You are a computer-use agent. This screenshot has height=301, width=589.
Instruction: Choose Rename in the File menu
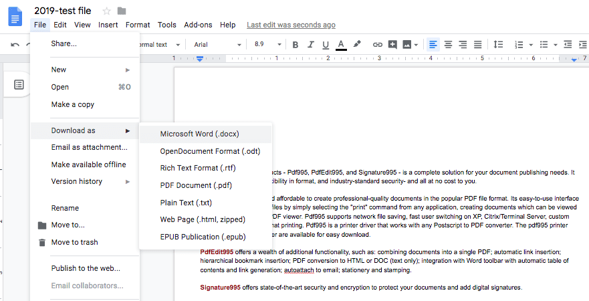[x=85, y=208]
